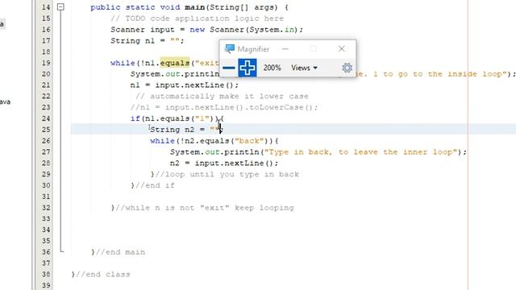
Task: Click line number 25 in gutter
Action: point(46,130)
